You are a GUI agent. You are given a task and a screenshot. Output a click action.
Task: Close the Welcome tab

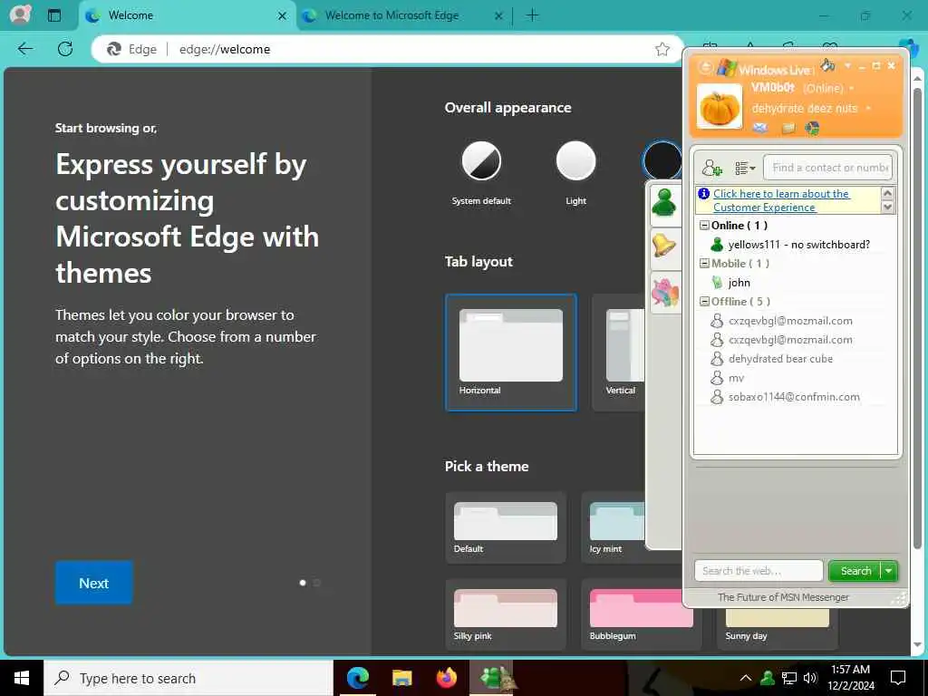click(x=283, y=16)
